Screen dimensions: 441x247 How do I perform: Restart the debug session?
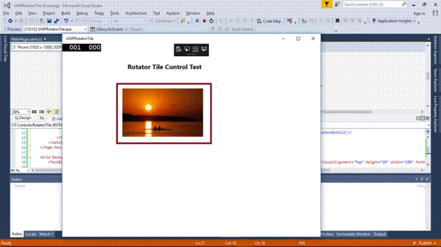[212, 21]
